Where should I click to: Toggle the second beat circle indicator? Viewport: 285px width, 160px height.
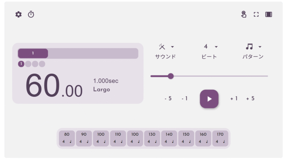point(28,64)
